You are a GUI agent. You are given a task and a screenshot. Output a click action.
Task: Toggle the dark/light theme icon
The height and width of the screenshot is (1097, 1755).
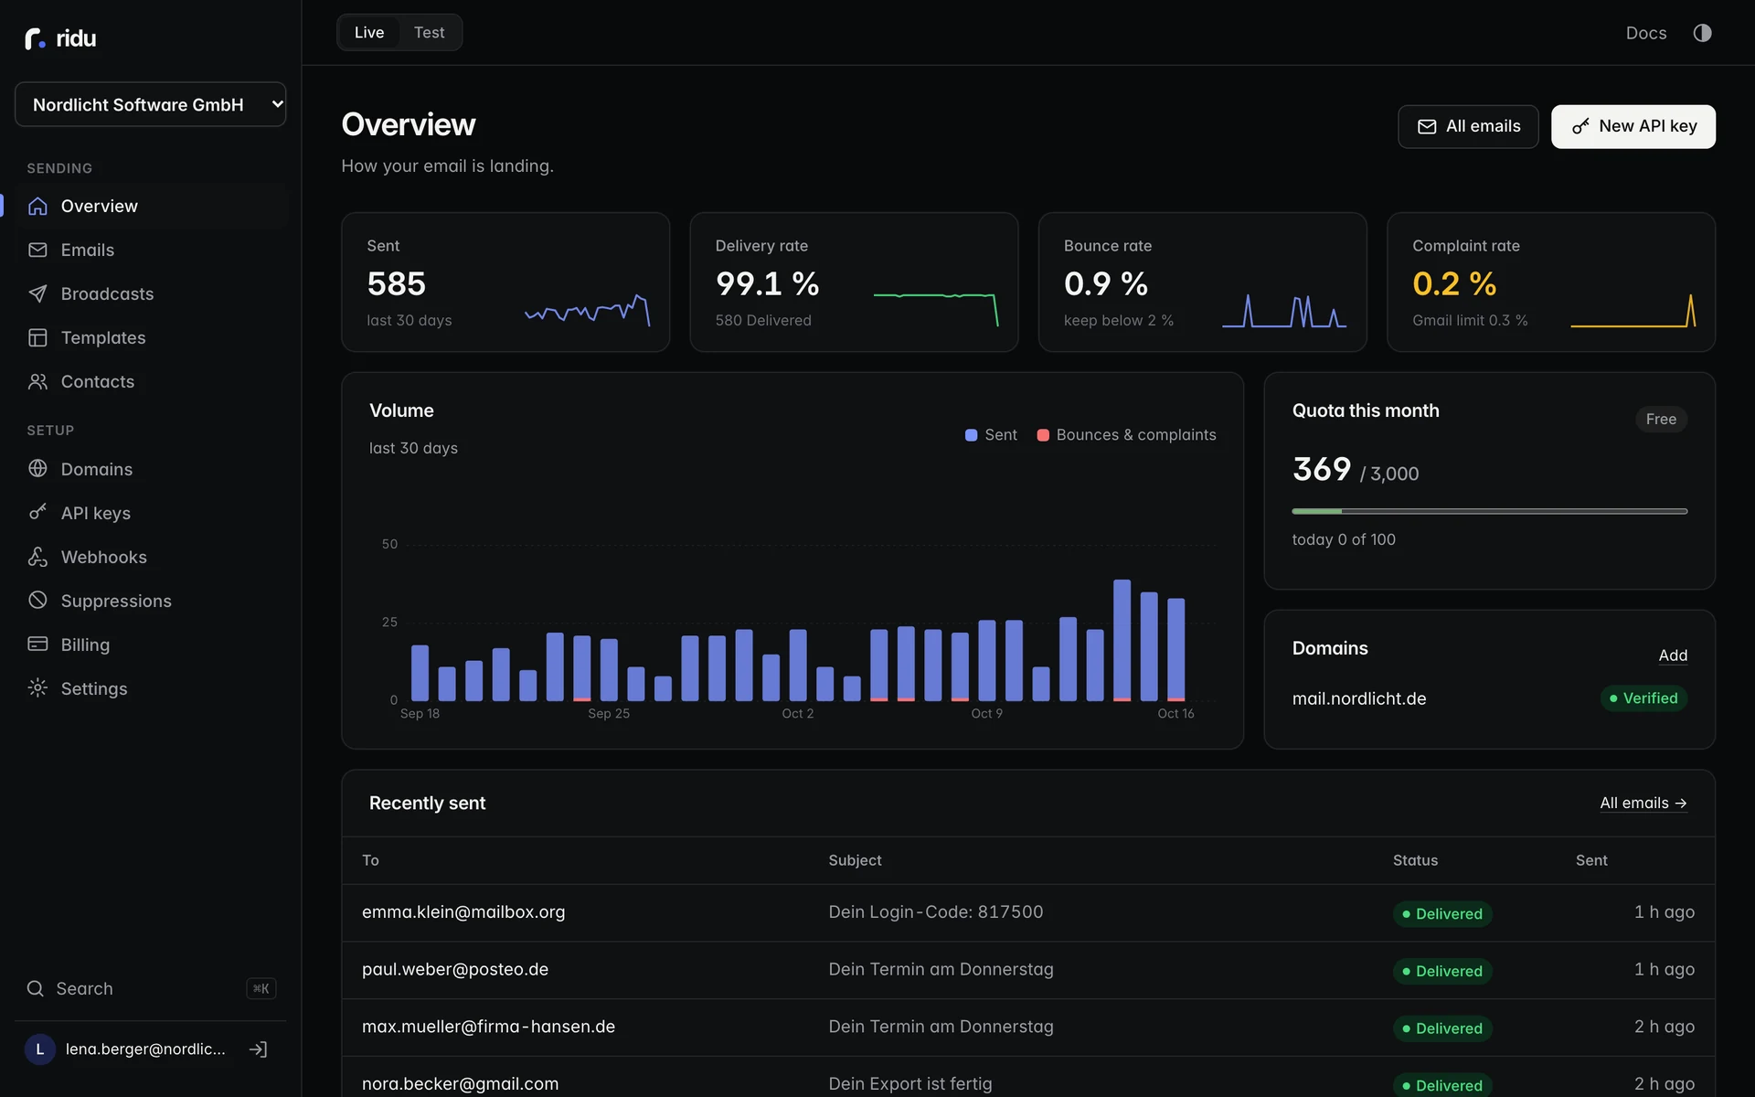click(1702, 33)
